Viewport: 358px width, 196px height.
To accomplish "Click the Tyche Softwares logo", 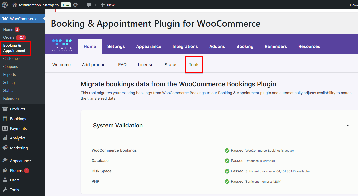I will [x=62, y=45].
